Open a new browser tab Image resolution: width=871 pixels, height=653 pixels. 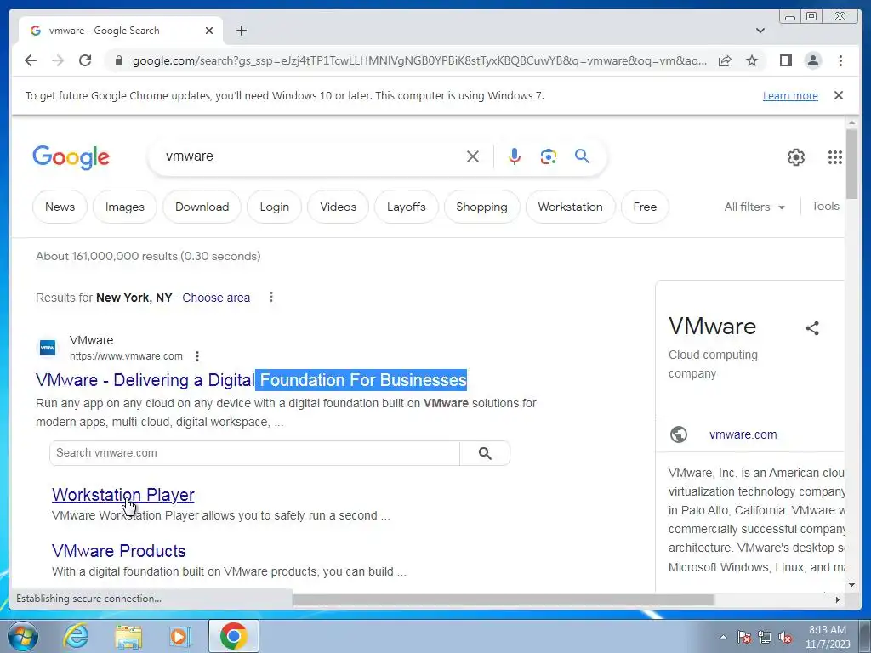point(241,31)
